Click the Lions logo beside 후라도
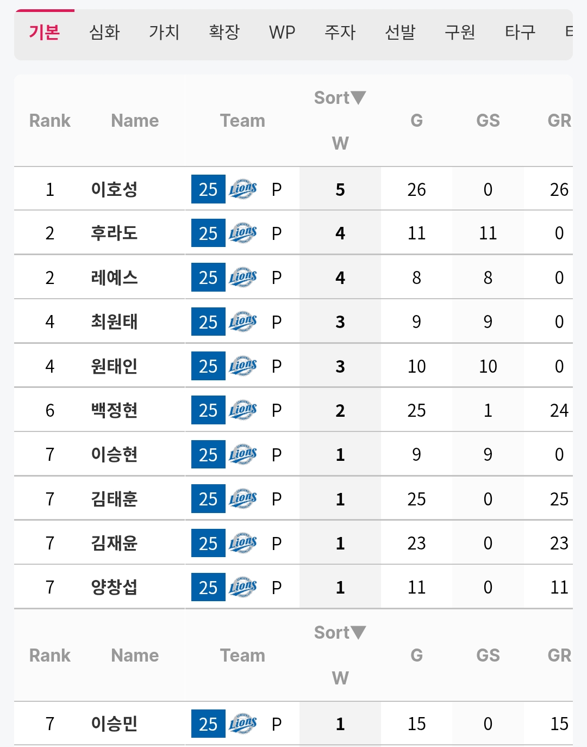The image size is (587, 747). 242,233
